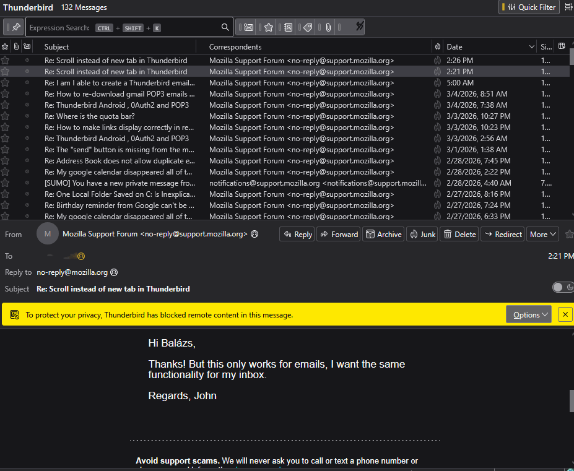The image size is (574, 471).
Task: Delete the open message
Action: click(459, 234)
